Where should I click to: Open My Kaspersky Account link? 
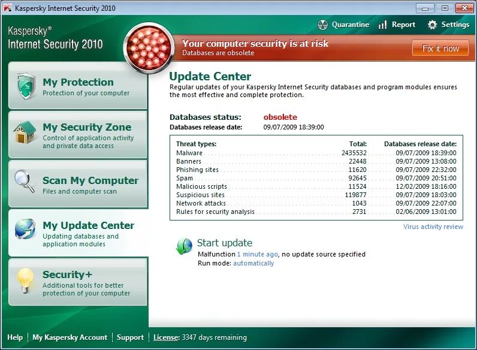tap(70, 337)
